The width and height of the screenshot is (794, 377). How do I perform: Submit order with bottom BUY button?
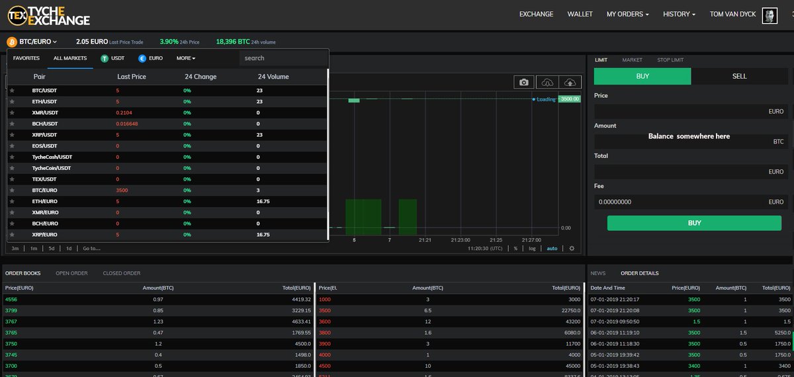[694, 223]
